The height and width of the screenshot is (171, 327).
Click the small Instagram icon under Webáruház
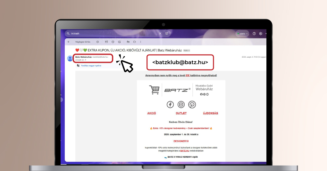click(205, 94)
